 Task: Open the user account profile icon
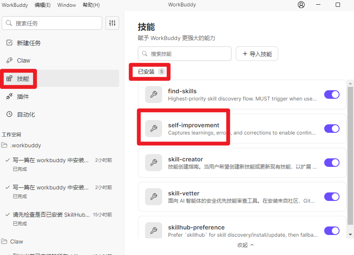pyautogui.click(x=301, y=5)
